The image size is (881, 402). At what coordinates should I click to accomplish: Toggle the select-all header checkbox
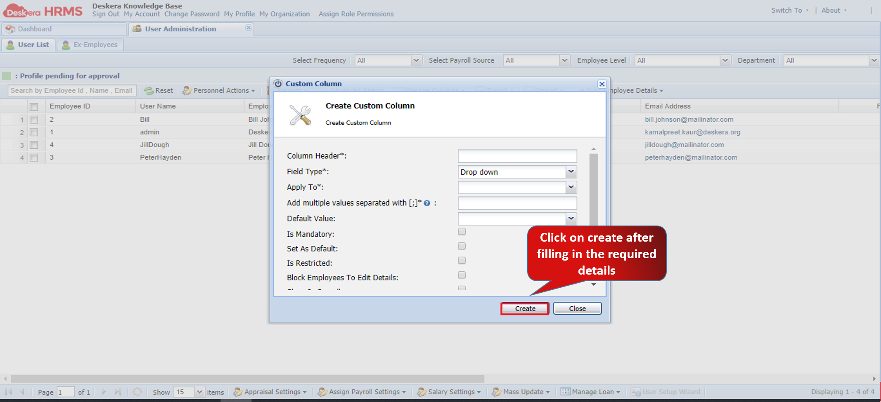click(34, 107)
